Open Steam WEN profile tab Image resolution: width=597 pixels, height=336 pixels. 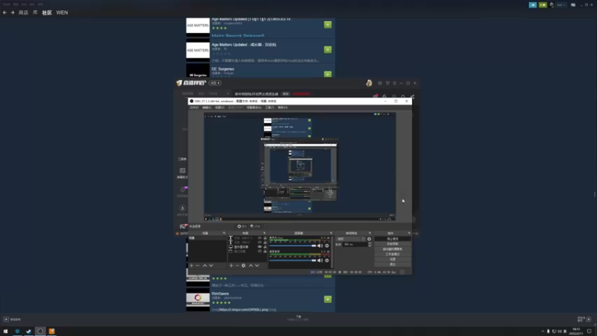[62, 13]
